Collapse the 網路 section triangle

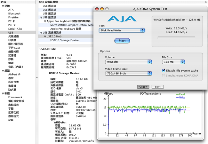coord(3,71)
